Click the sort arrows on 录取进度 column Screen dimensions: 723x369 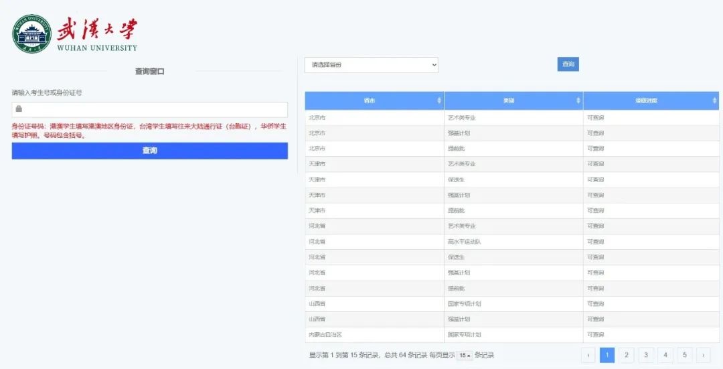click(715, 100)
